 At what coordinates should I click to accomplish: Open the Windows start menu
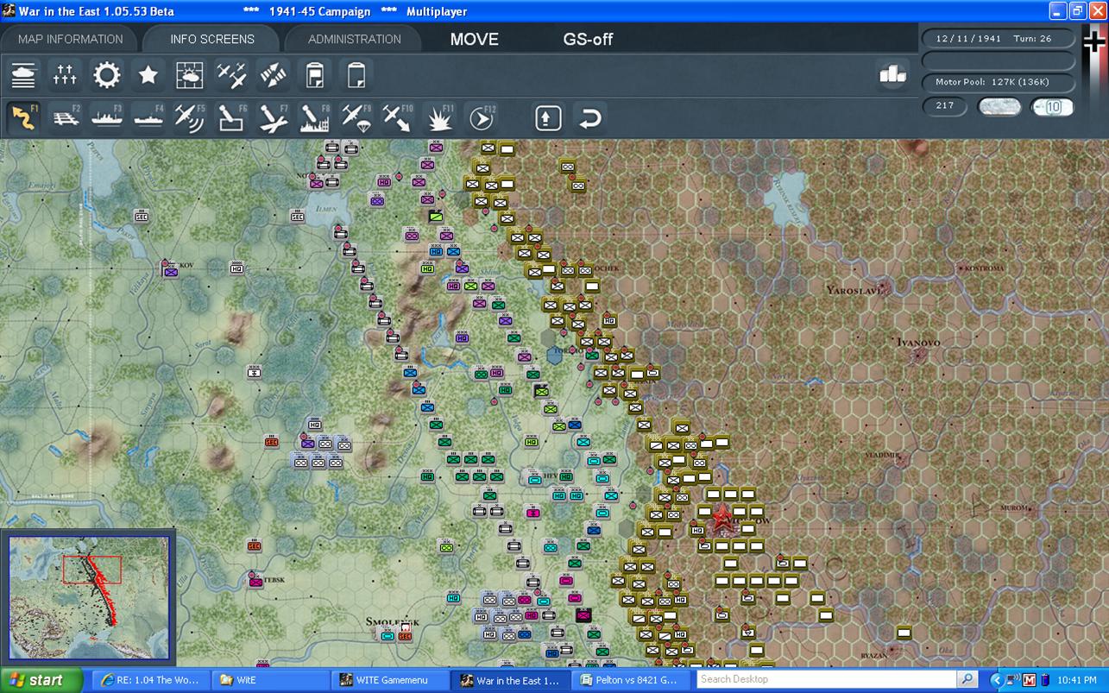pyautogui.click(x=41, y=680)
